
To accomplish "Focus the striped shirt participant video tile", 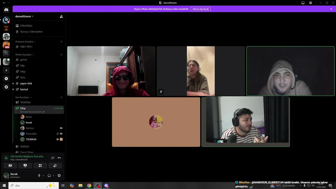I will click(x=246, y=122).
